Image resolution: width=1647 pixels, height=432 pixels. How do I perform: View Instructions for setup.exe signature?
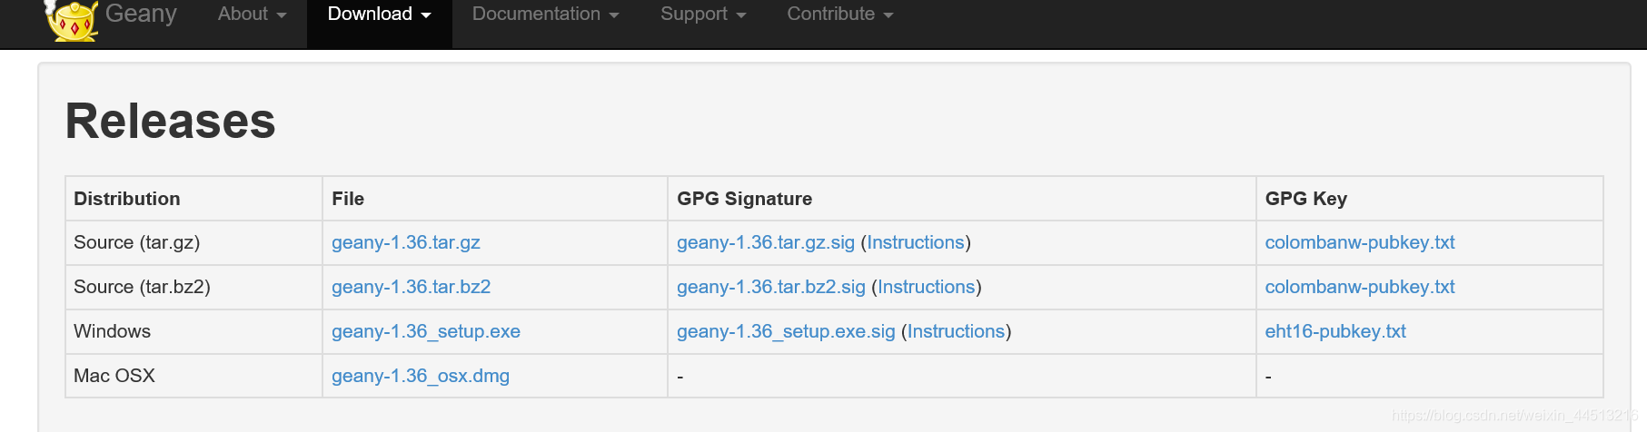[956, 331]
